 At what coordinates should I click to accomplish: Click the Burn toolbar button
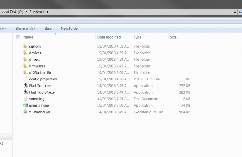coord(48,28)
